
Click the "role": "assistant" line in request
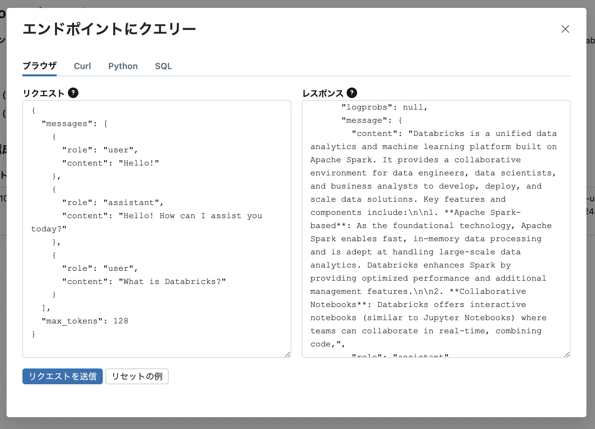113,202
